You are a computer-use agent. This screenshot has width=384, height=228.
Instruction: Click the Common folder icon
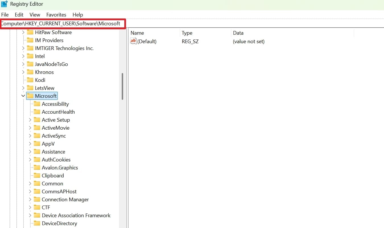(x=37, y=183)
